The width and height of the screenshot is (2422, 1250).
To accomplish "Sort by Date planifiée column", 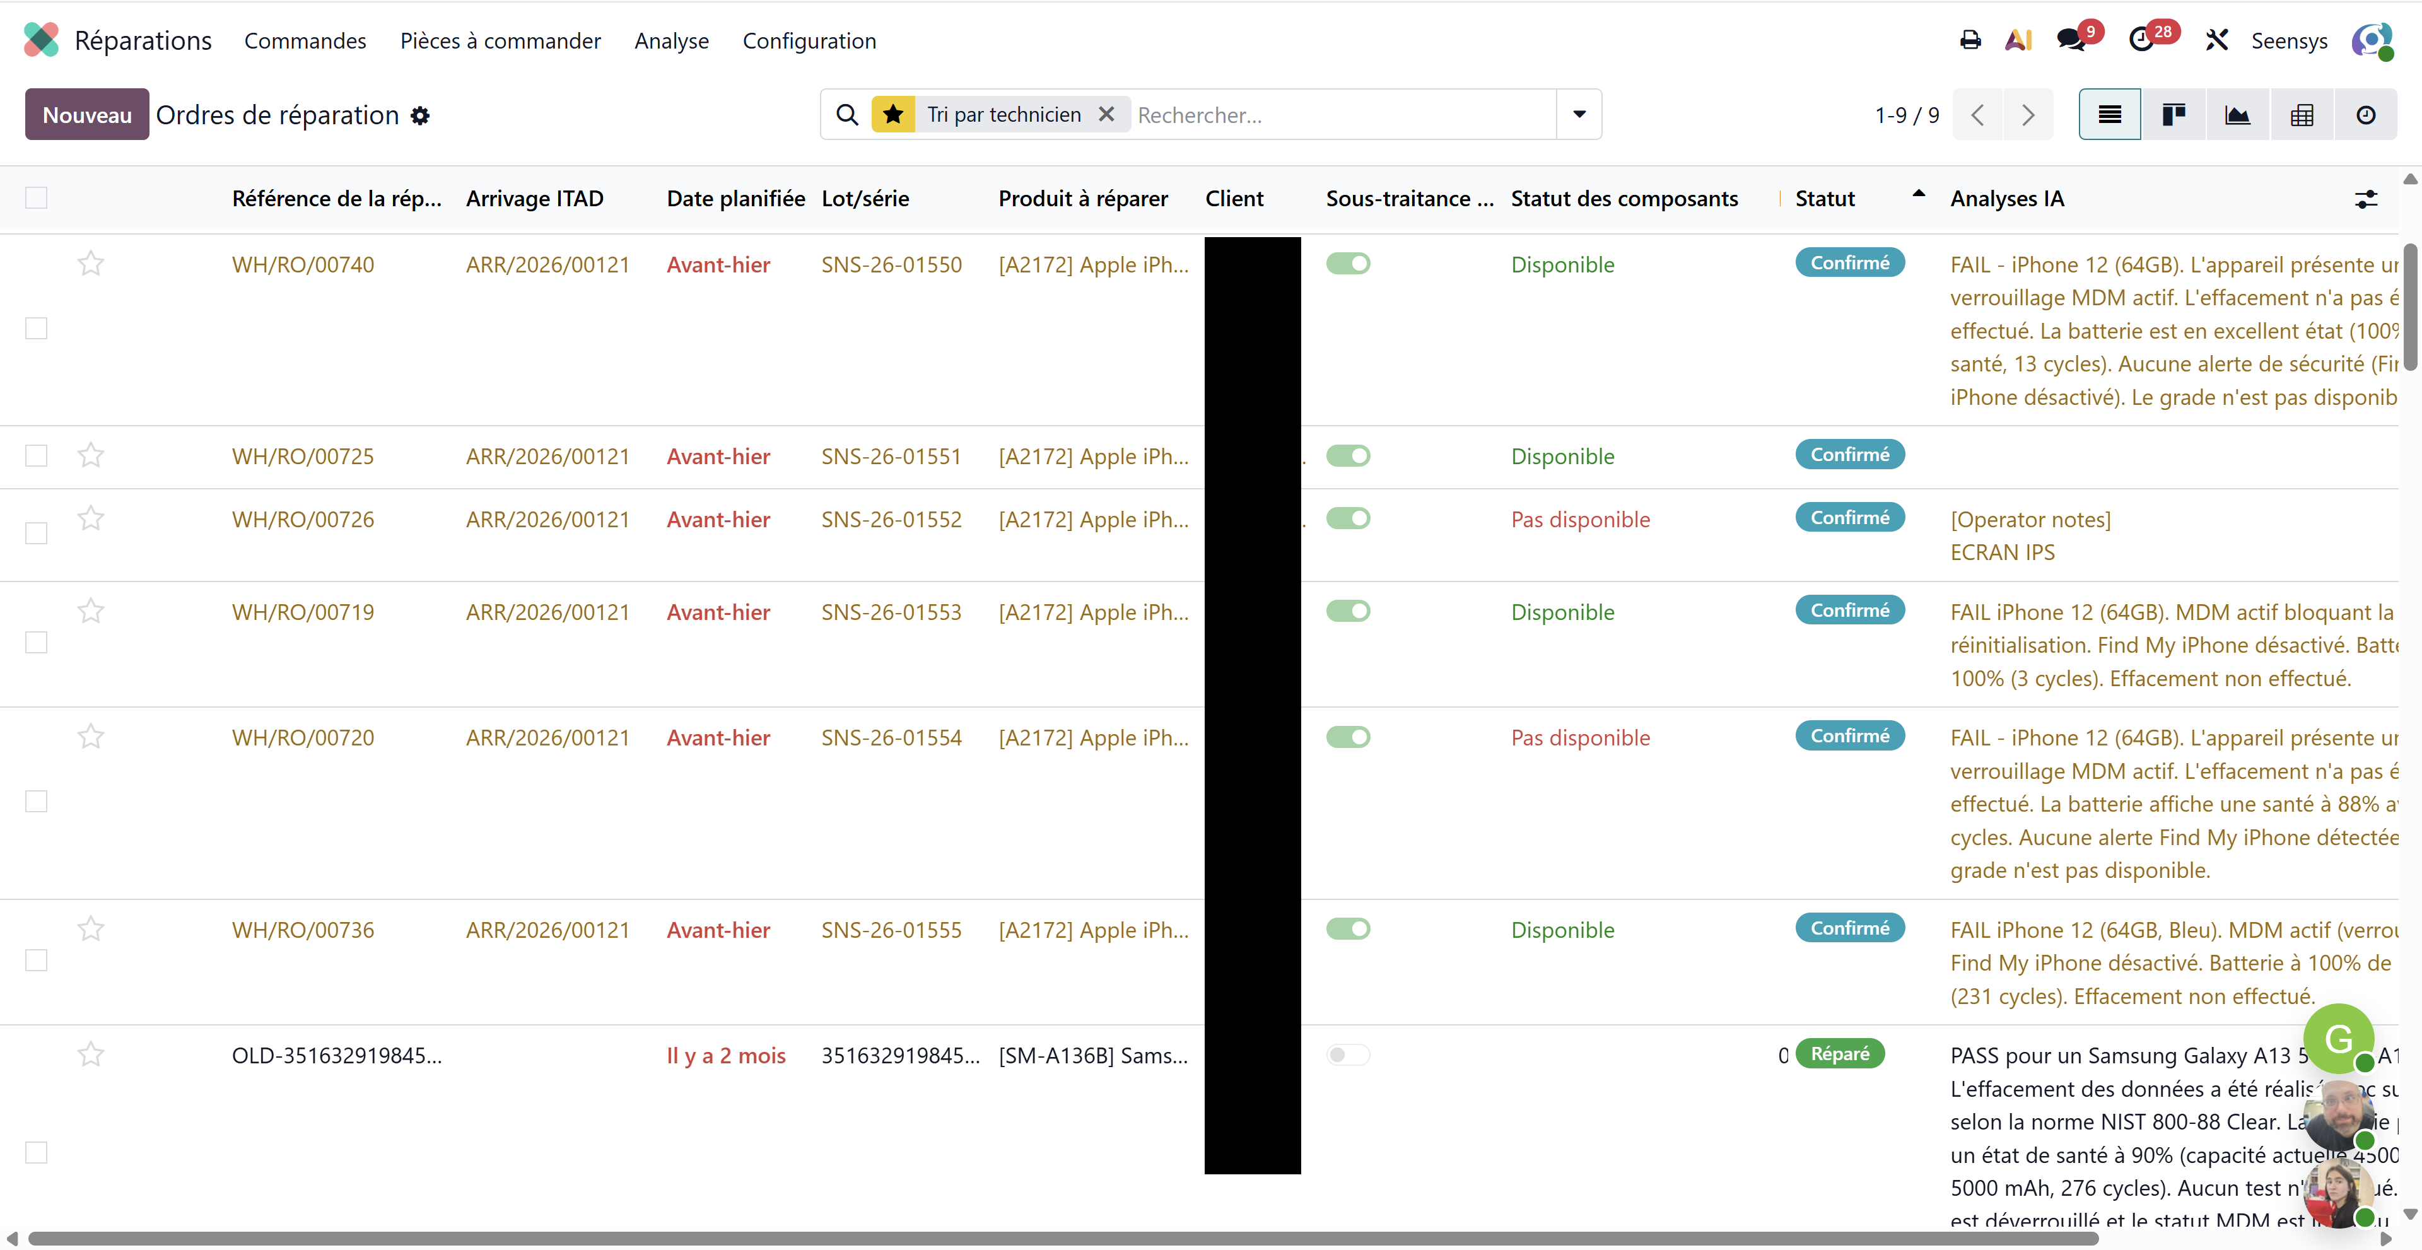I will tap(736, 198).
